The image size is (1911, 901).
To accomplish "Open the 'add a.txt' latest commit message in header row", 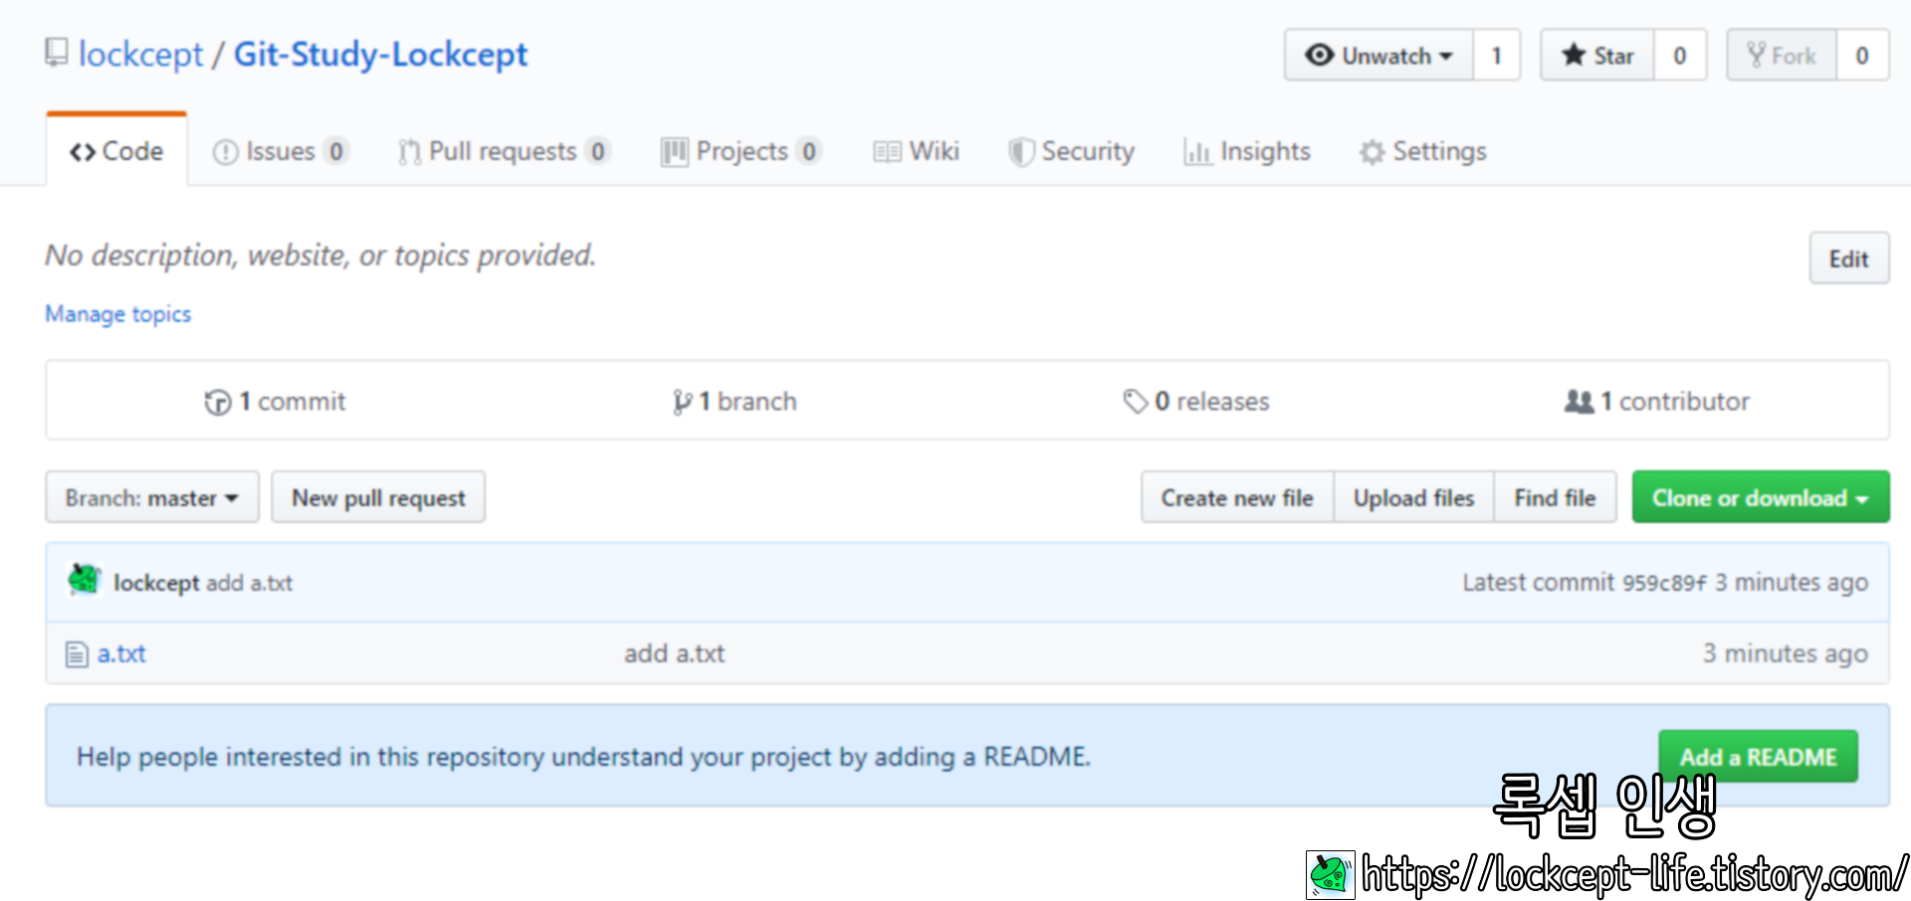I will point(249,583).
